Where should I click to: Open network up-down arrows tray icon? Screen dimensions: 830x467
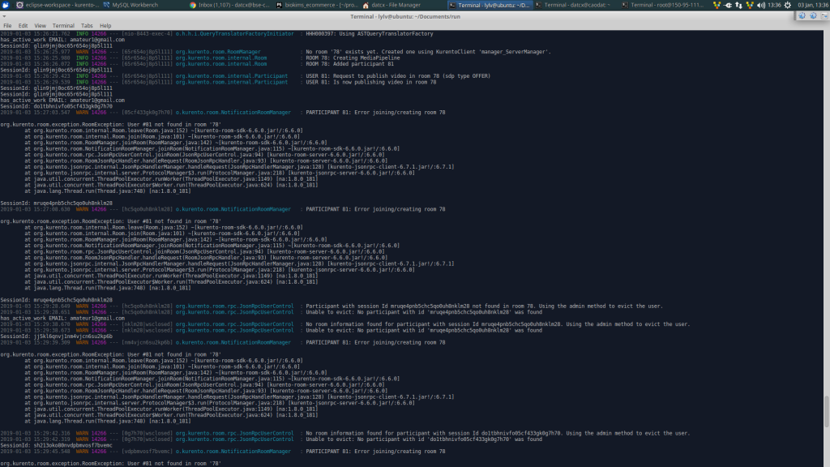click(x=738, y=5)
